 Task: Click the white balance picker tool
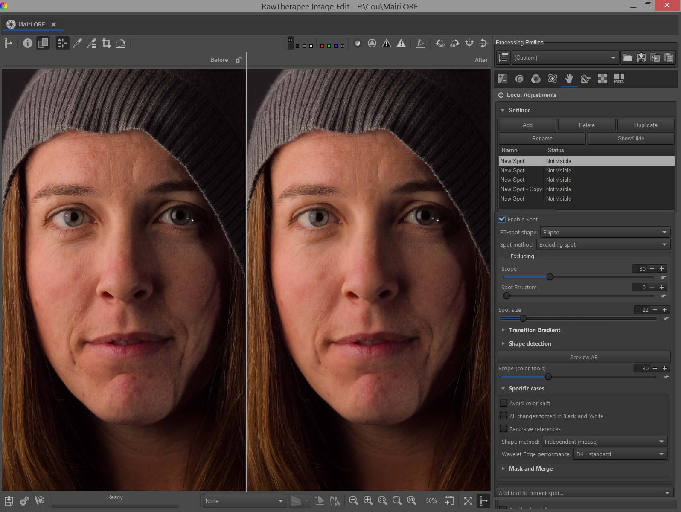click(77, 43)
